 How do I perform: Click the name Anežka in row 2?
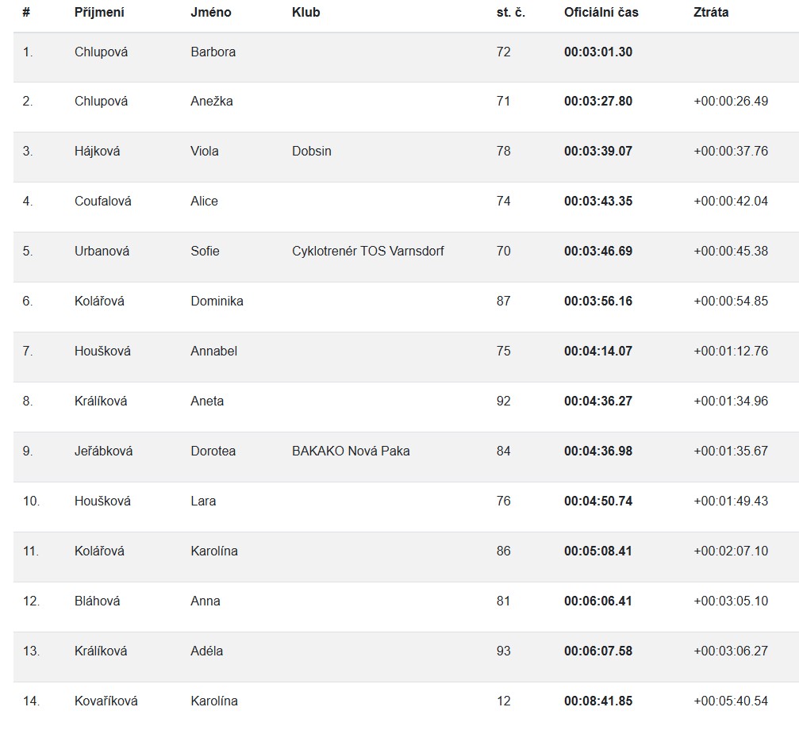point(212,102)
